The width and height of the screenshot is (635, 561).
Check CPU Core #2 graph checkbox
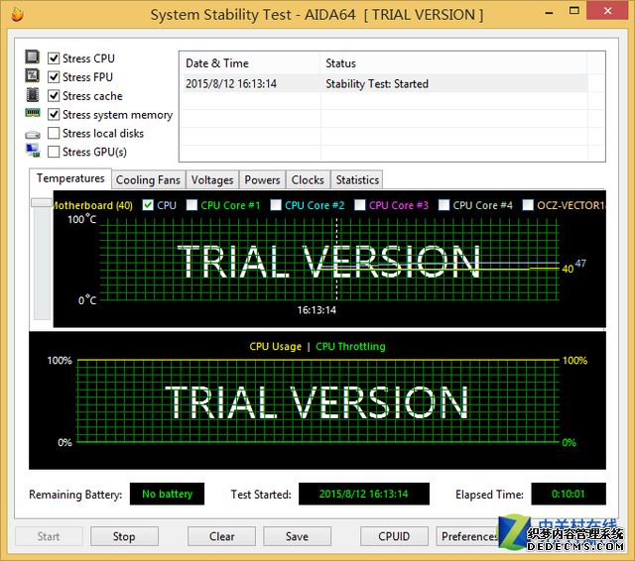276,205
